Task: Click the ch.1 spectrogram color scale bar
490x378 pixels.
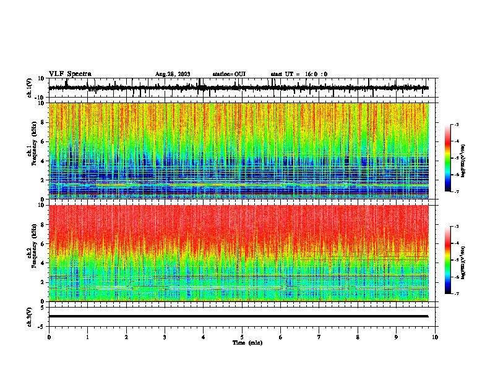Action: (x=447, y=158)
